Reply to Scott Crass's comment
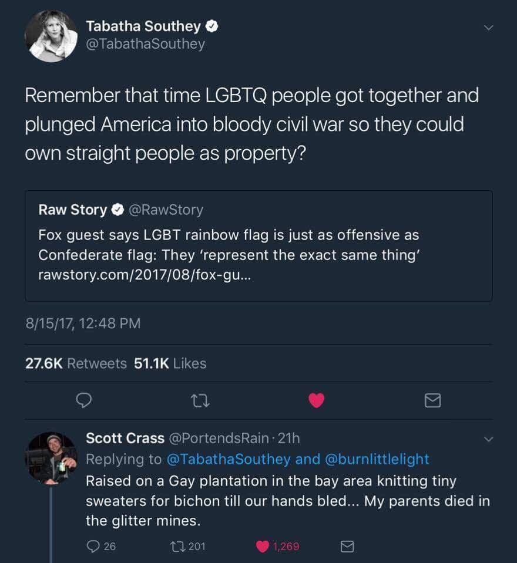Screen dimensions: 517x563 click(93, 546)
